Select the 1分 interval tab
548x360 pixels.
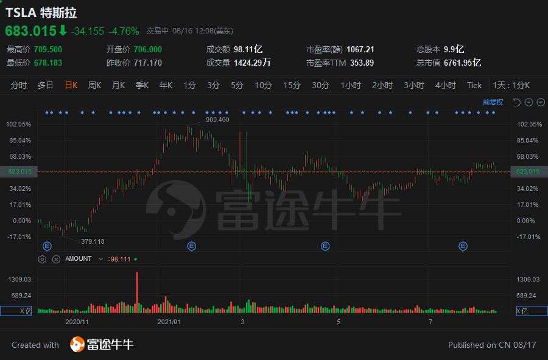point(190,85)
